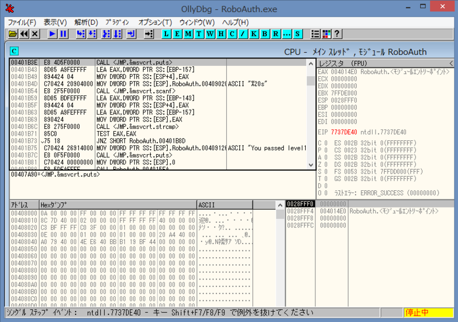
Task: Open Source window with S button
Action: (298, 34)
